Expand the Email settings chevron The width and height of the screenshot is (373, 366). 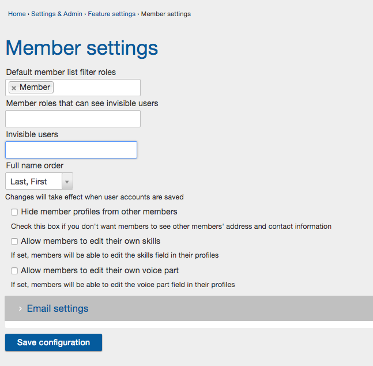point(20,308)
